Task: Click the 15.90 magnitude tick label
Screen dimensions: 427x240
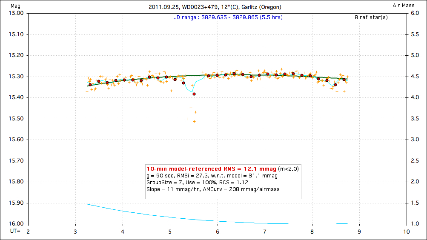Action: click(x=16, y=203)
